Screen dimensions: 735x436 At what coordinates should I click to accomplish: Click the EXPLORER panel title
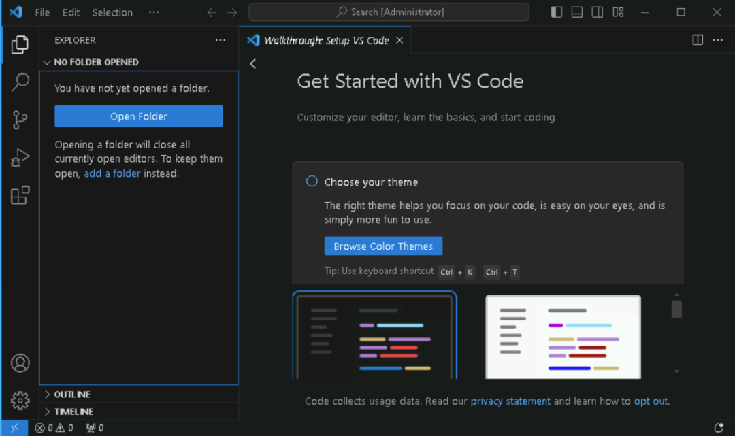75,40
